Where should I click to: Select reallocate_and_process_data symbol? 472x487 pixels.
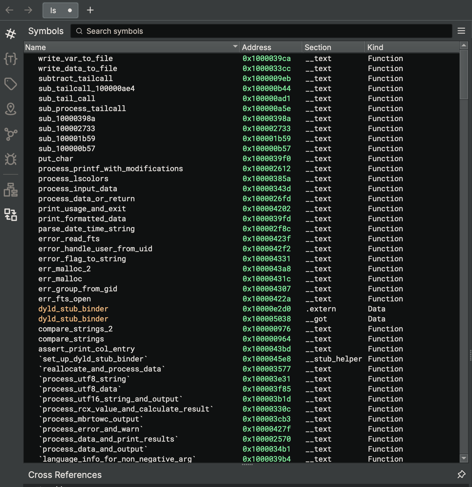click(102, 369)
